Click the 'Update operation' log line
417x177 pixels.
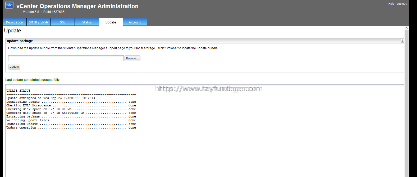(x=71, y=127)
